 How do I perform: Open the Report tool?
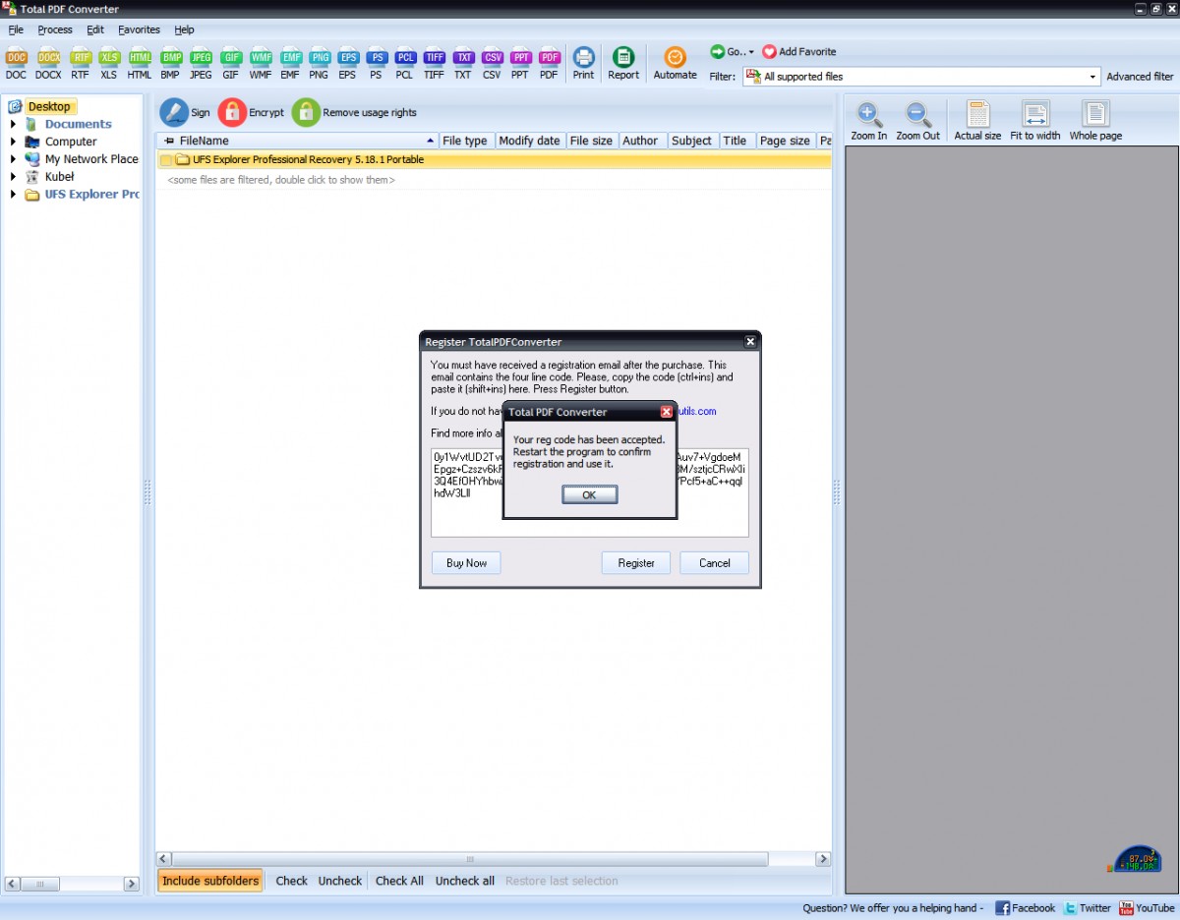(623, 58)
